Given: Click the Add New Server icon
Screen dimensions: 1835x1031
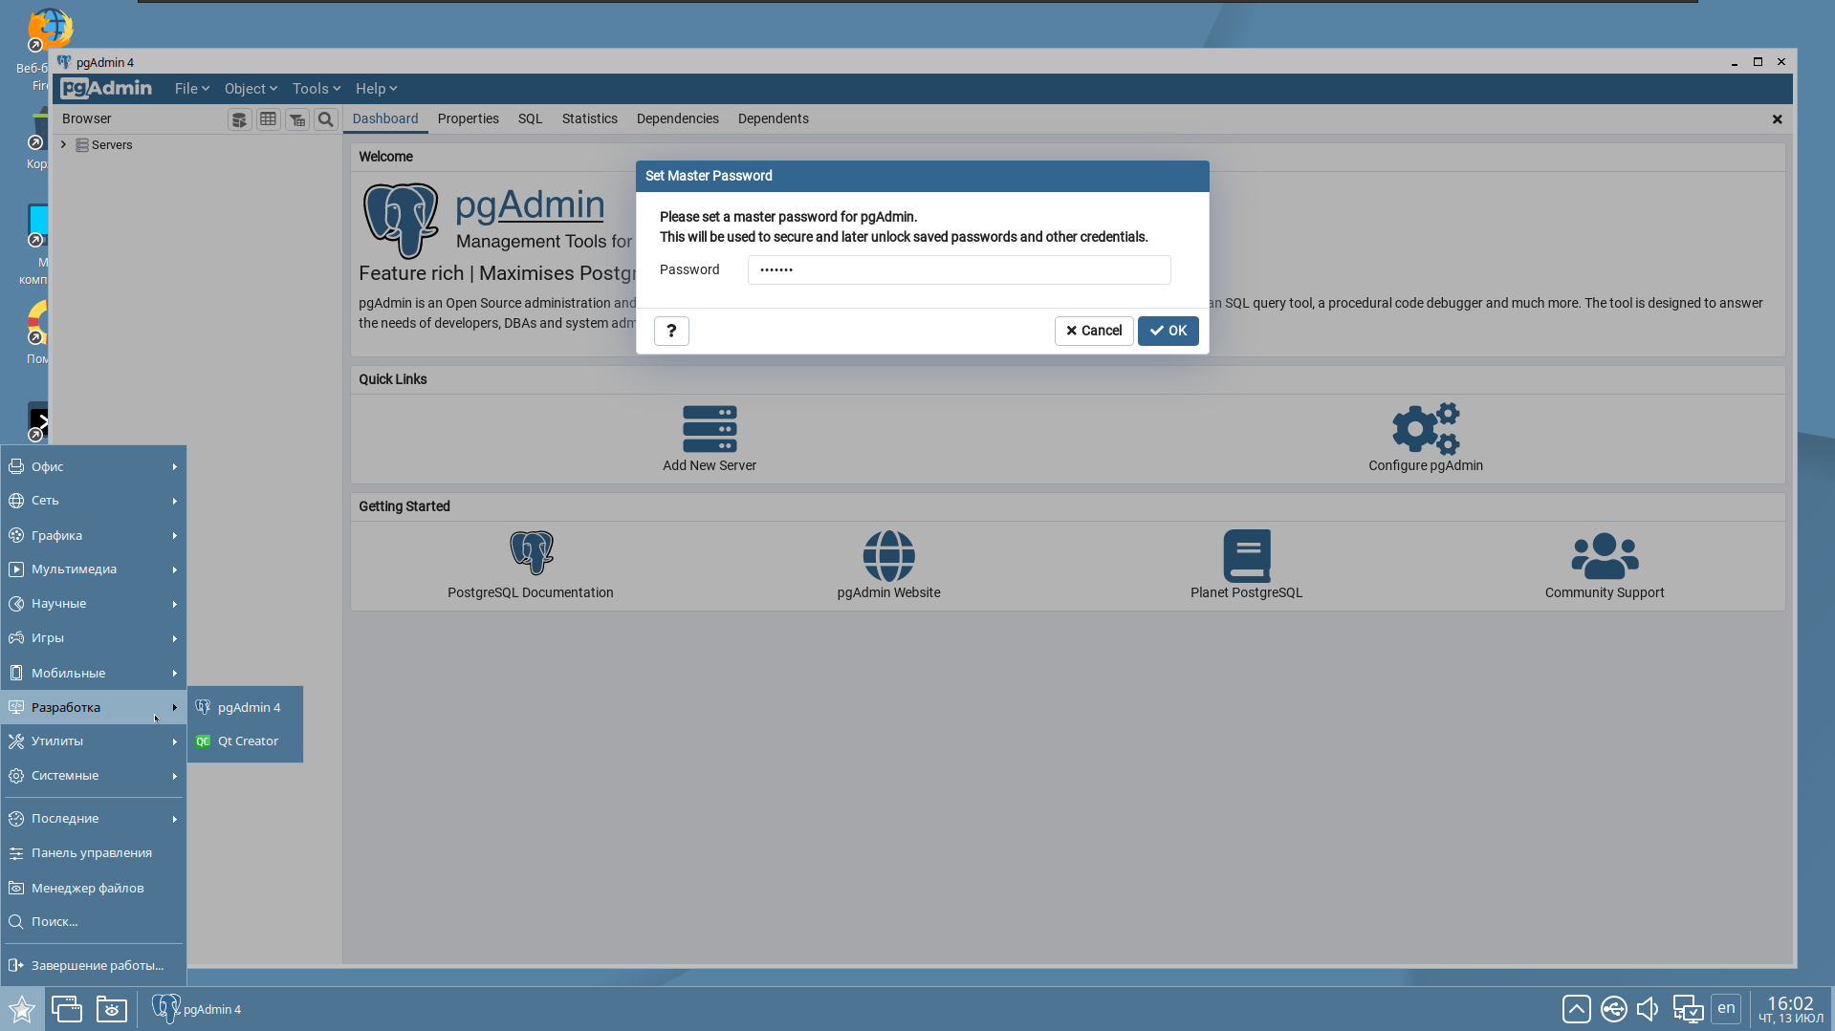Looking at the screenshot, I should tap(710, 428).
